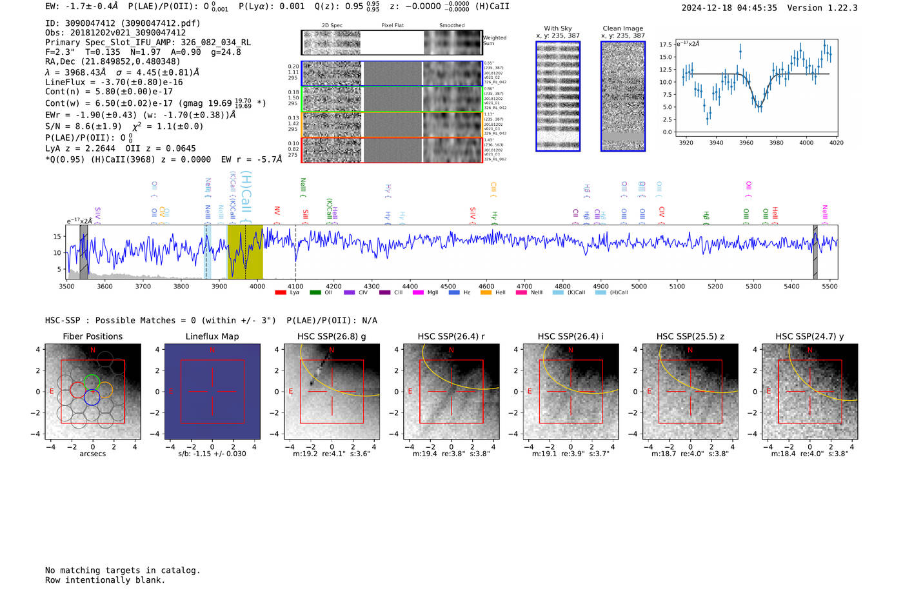Click the (H)CaII legend swatch
This screenshot has width=903, height=615.
coord(600,292)
